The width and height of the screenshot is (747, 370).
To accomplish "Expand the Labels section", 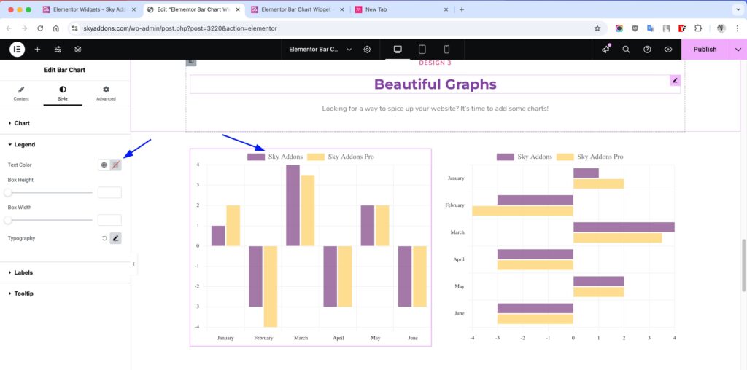I will (65, 272).
